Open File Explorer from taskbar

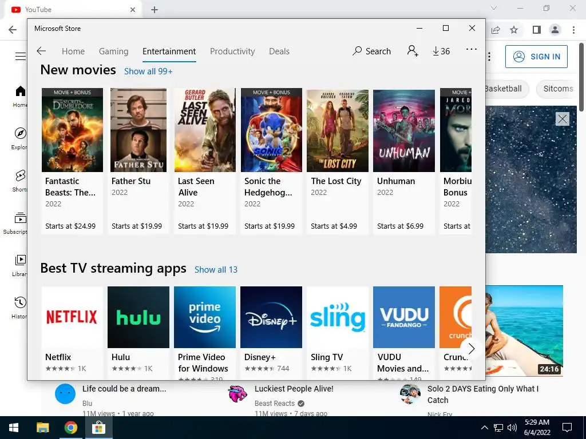[42, 428]
